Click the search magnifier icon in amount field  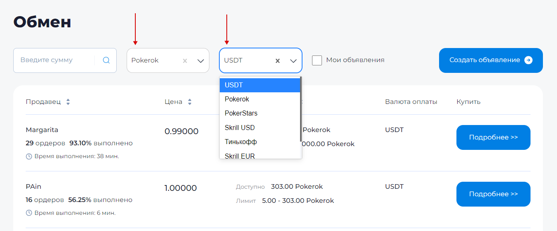point(106,60)
